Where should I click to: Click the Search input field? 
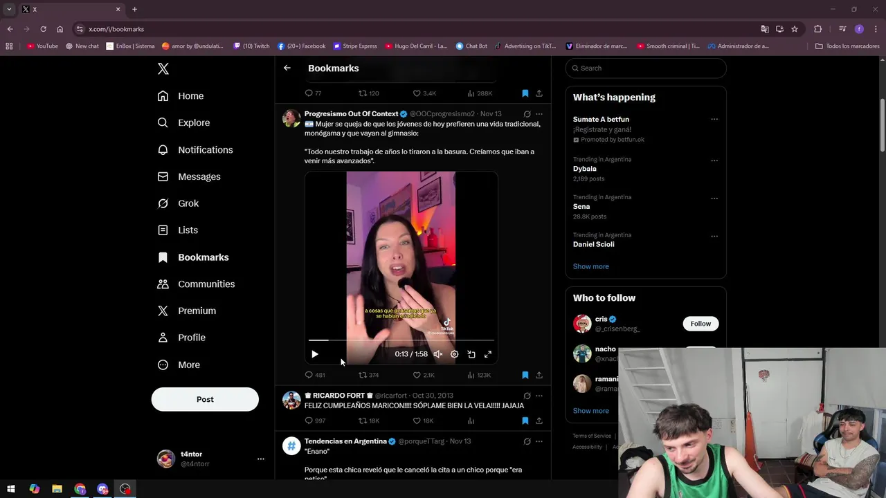coord(646,68)
